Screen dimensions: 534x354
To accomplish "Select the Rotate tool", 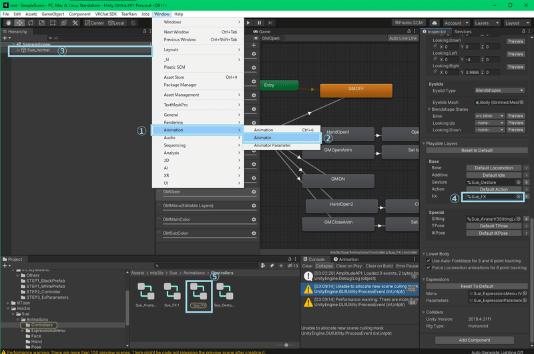I will coord(31,23).
